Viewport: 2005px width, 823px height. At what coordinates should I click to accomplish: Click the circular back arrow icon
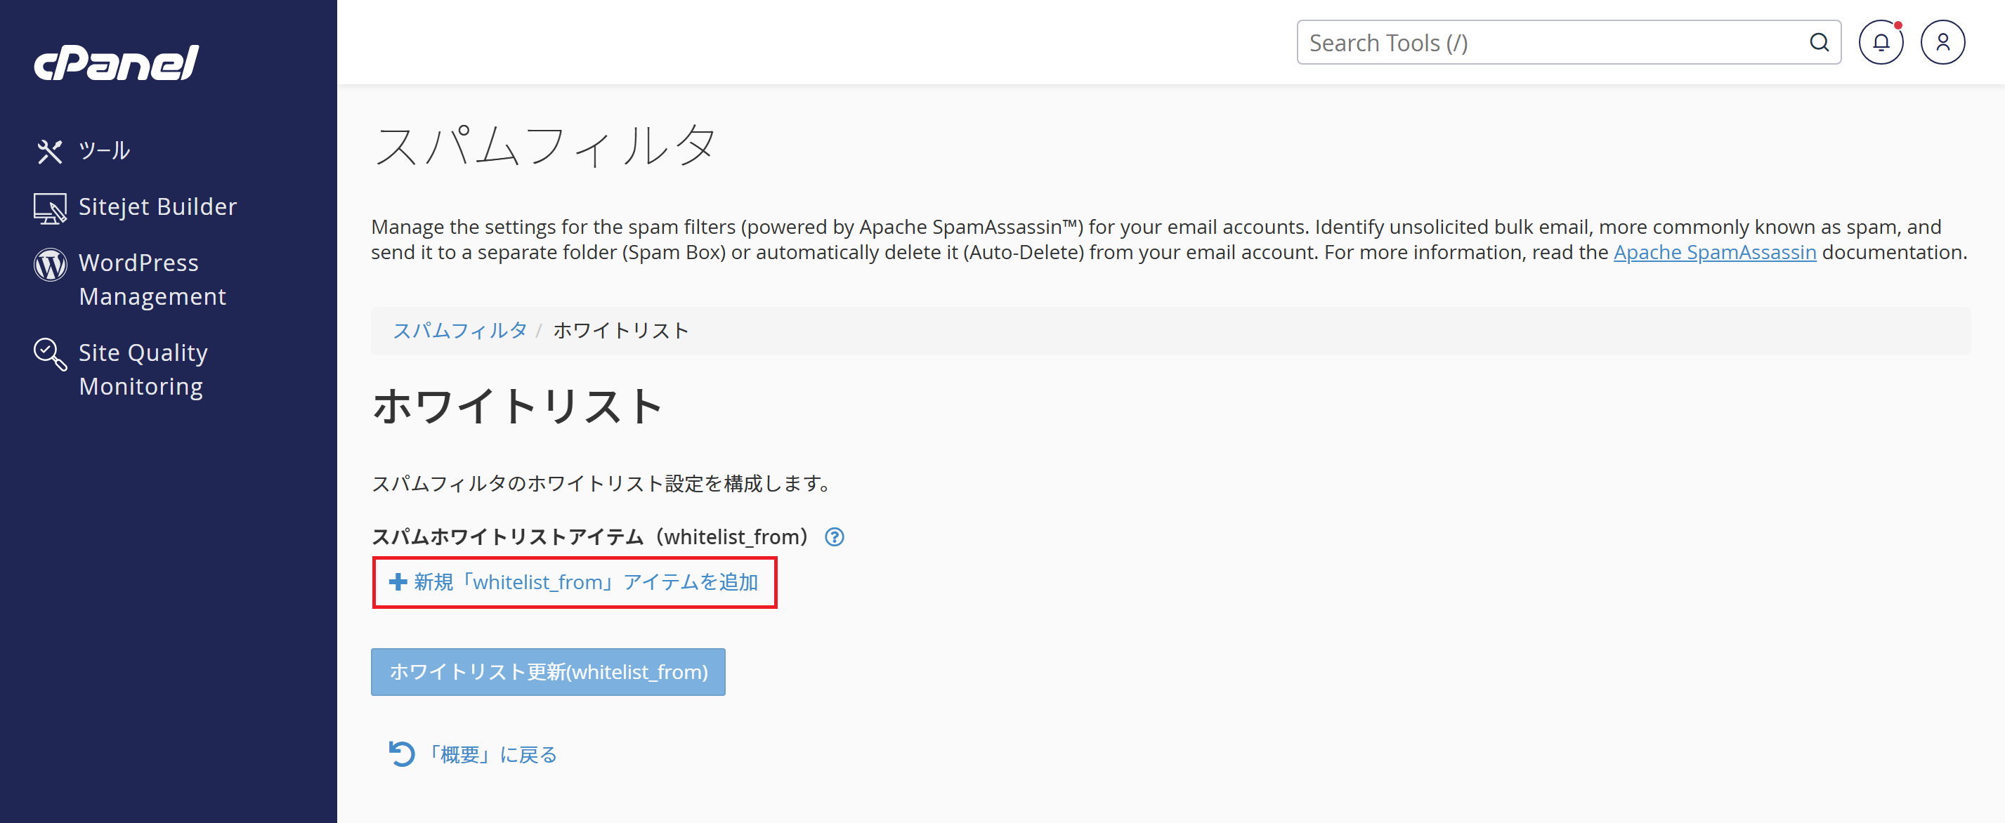pyautogui.click(x=402, y=753)
